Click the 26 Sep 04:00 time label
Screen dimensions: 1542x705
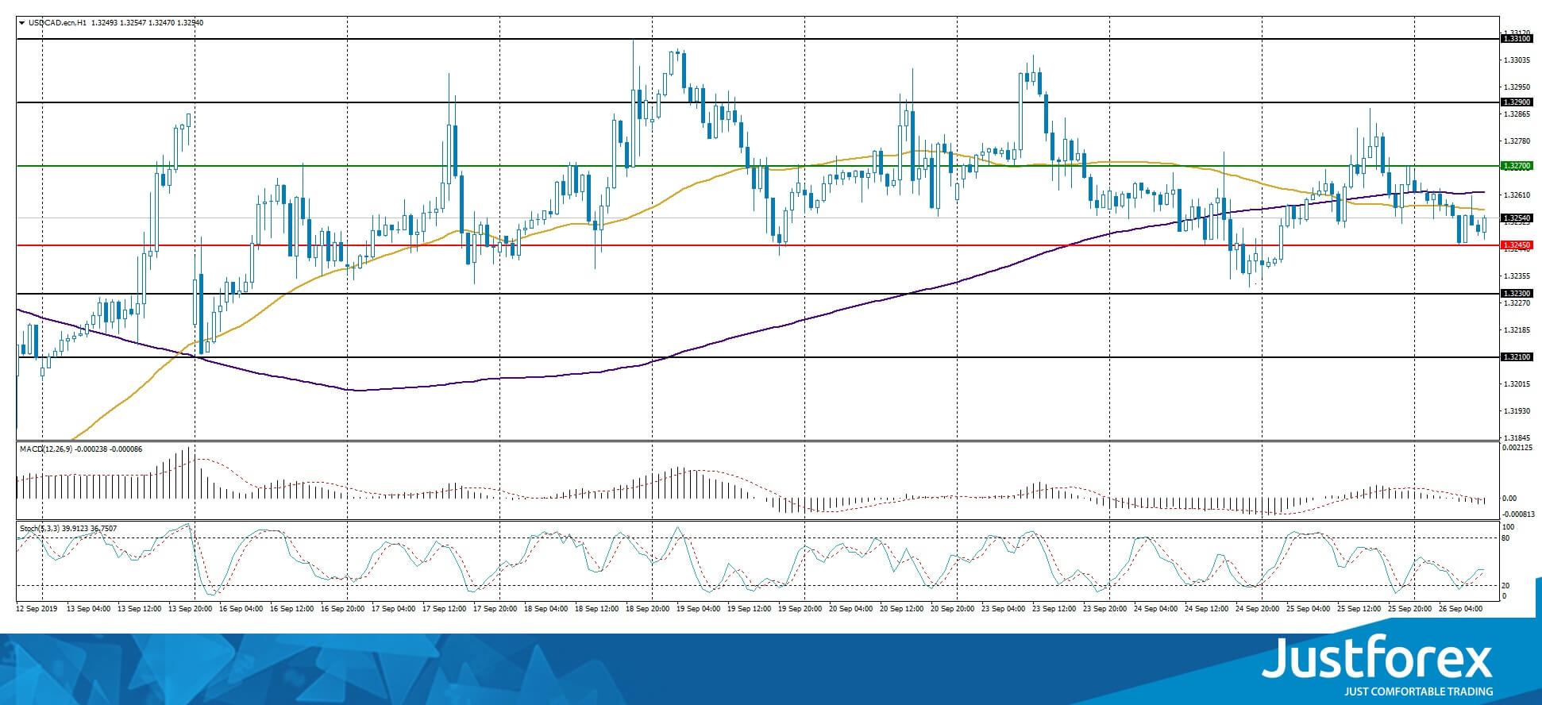pyautogui.click(x=1461, y=609)
